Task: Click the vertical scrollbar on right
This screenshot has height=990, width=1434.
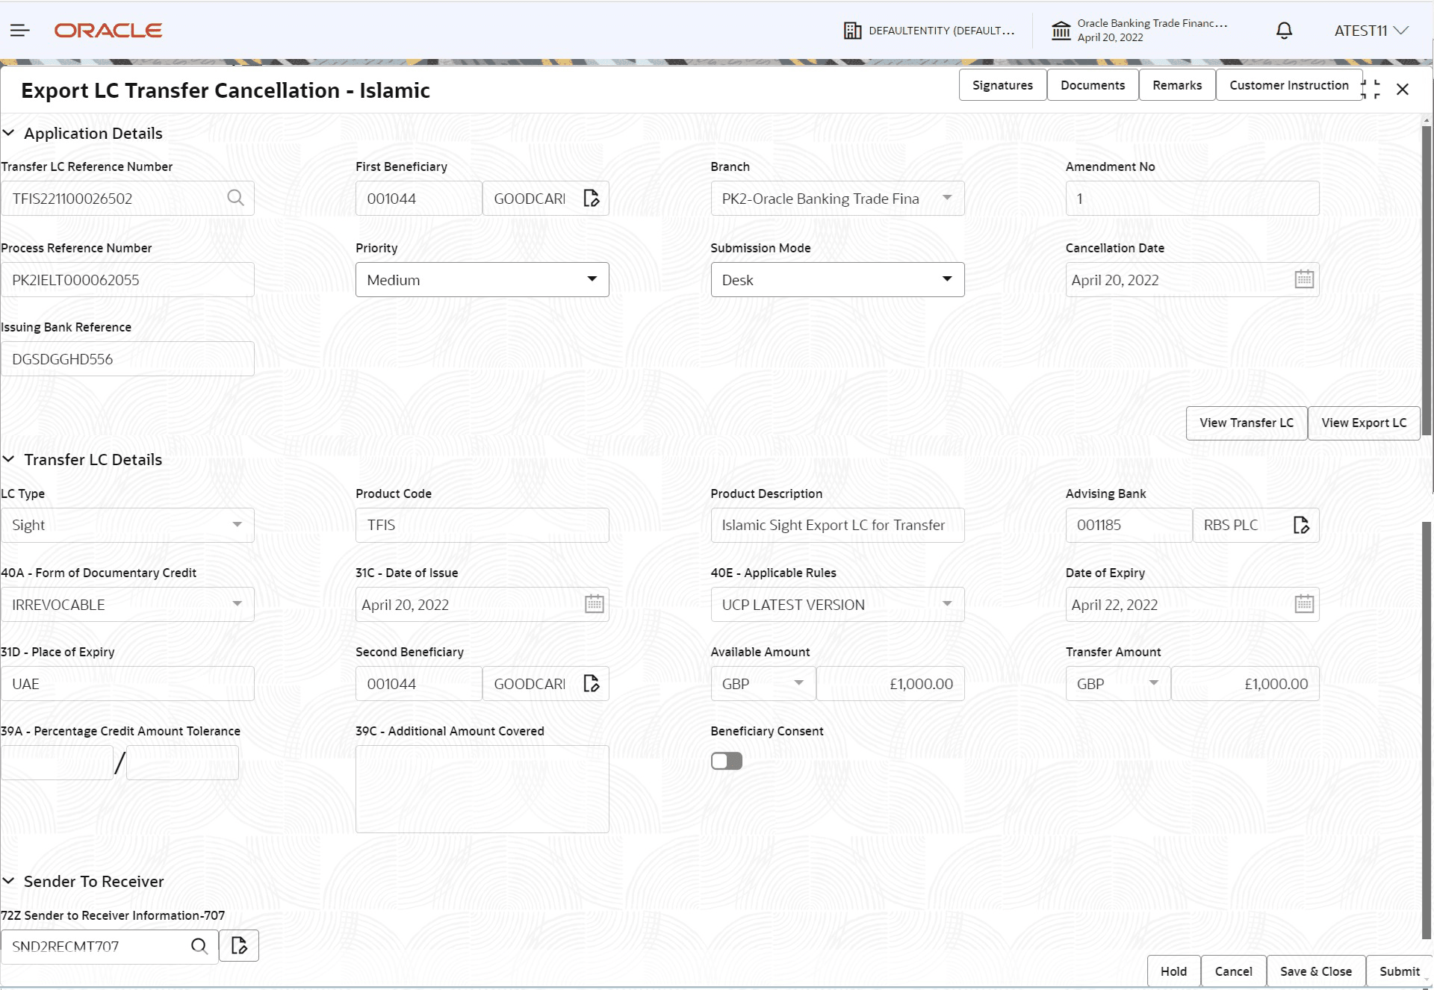Action: click(1426, 281)
